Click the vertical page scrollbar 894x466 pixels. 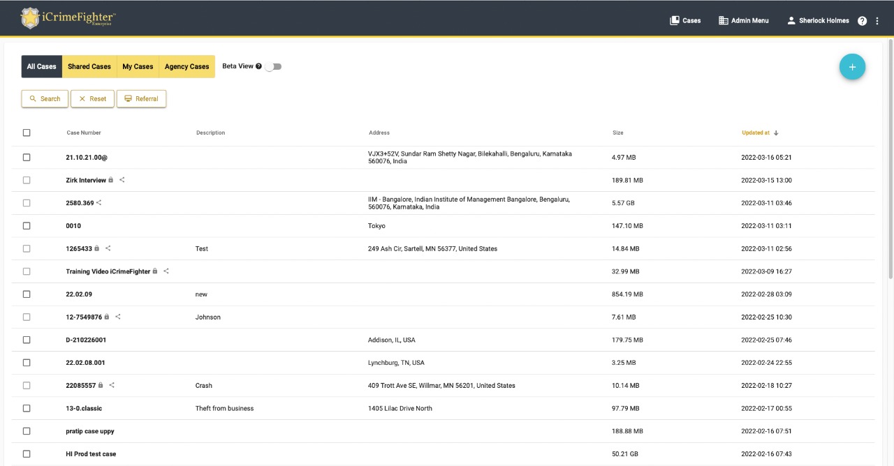[890, 160]
